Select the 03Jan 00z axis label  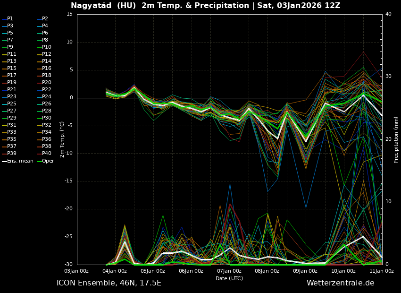(76, 271)
